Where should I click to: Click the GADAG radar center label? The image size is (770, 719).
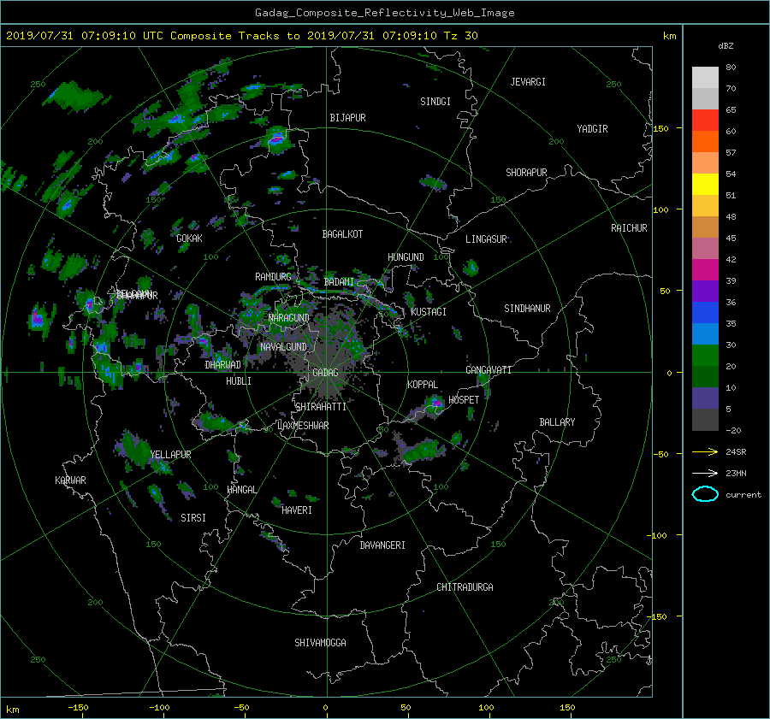pos(326,373)
